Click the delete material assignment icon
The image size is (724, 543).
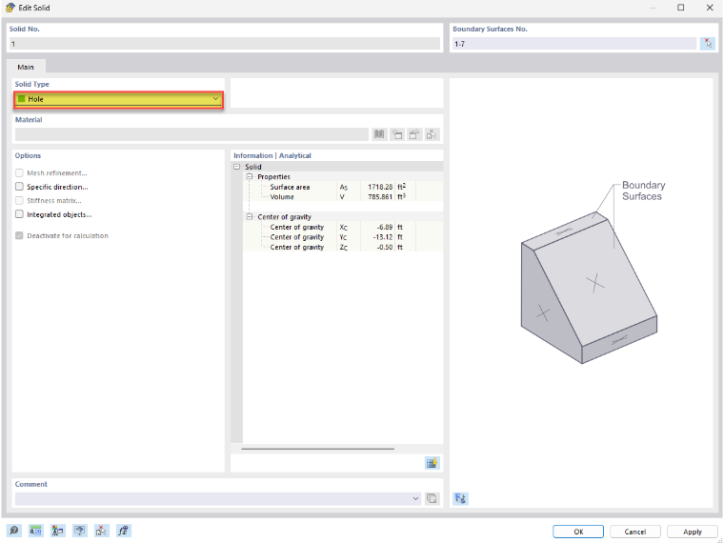[x=432, y=134]
